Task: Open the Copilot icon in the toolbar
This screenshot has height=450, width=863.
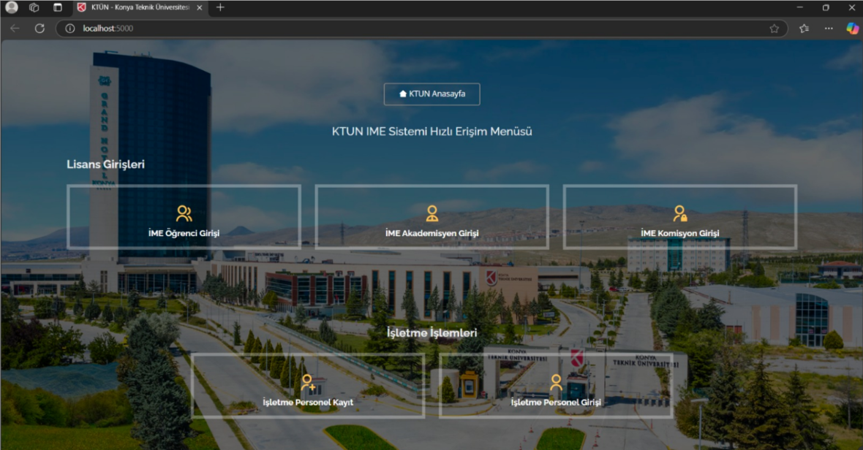Action: pos(853,28)
